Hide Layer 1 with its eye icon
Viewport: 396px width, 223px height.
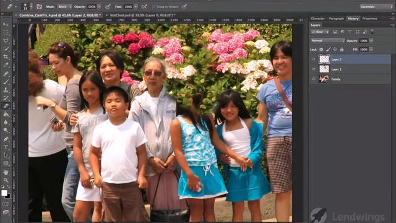tap(314, 69)
